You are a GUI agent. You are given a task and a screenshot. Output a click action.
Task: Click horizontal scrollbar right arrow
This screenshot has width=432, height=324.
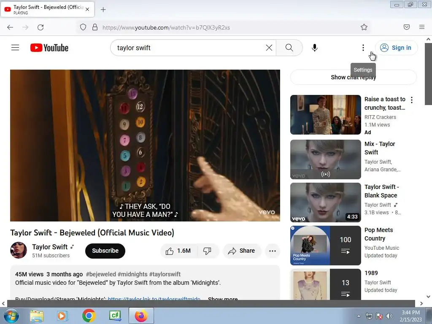421,303
